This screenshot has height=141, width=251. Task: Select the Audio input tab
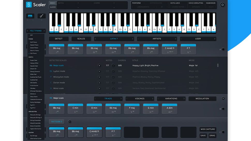tap(53, 7)
